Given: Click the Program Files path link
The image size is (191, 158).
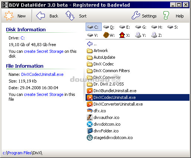Looking at the screenshot, I should click(19, 153).
